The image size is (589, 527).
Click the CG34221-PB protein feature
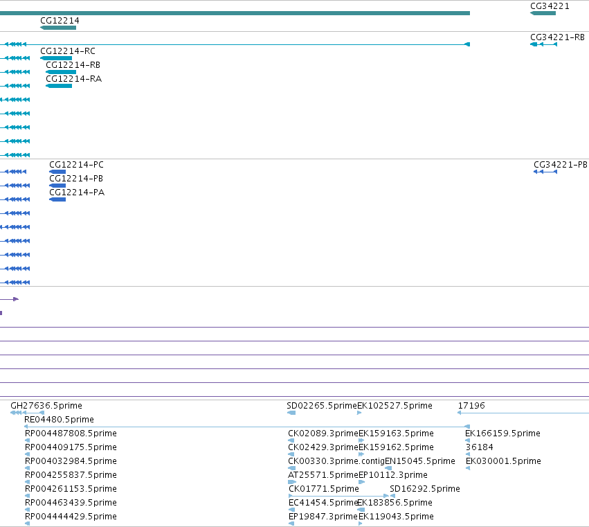[545, 172]
